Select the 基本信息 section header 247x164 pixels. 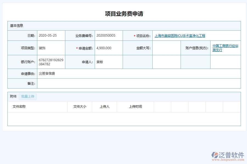coord(16,25)
